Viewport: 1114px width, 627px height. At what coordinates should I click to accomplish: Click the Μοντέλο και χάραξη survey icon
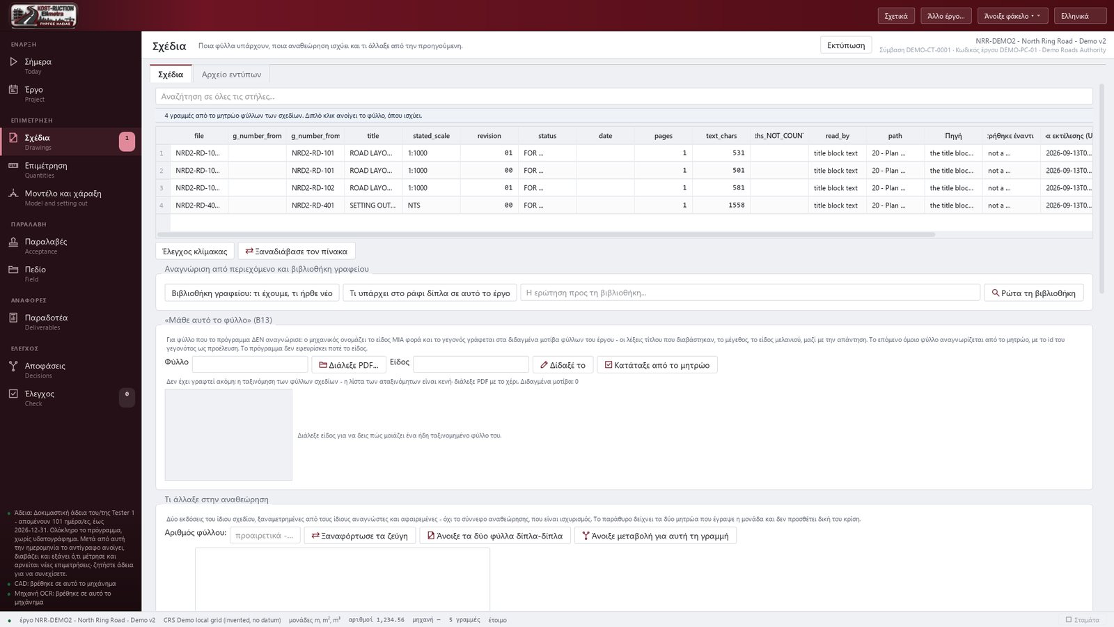[x=13, y=193]
